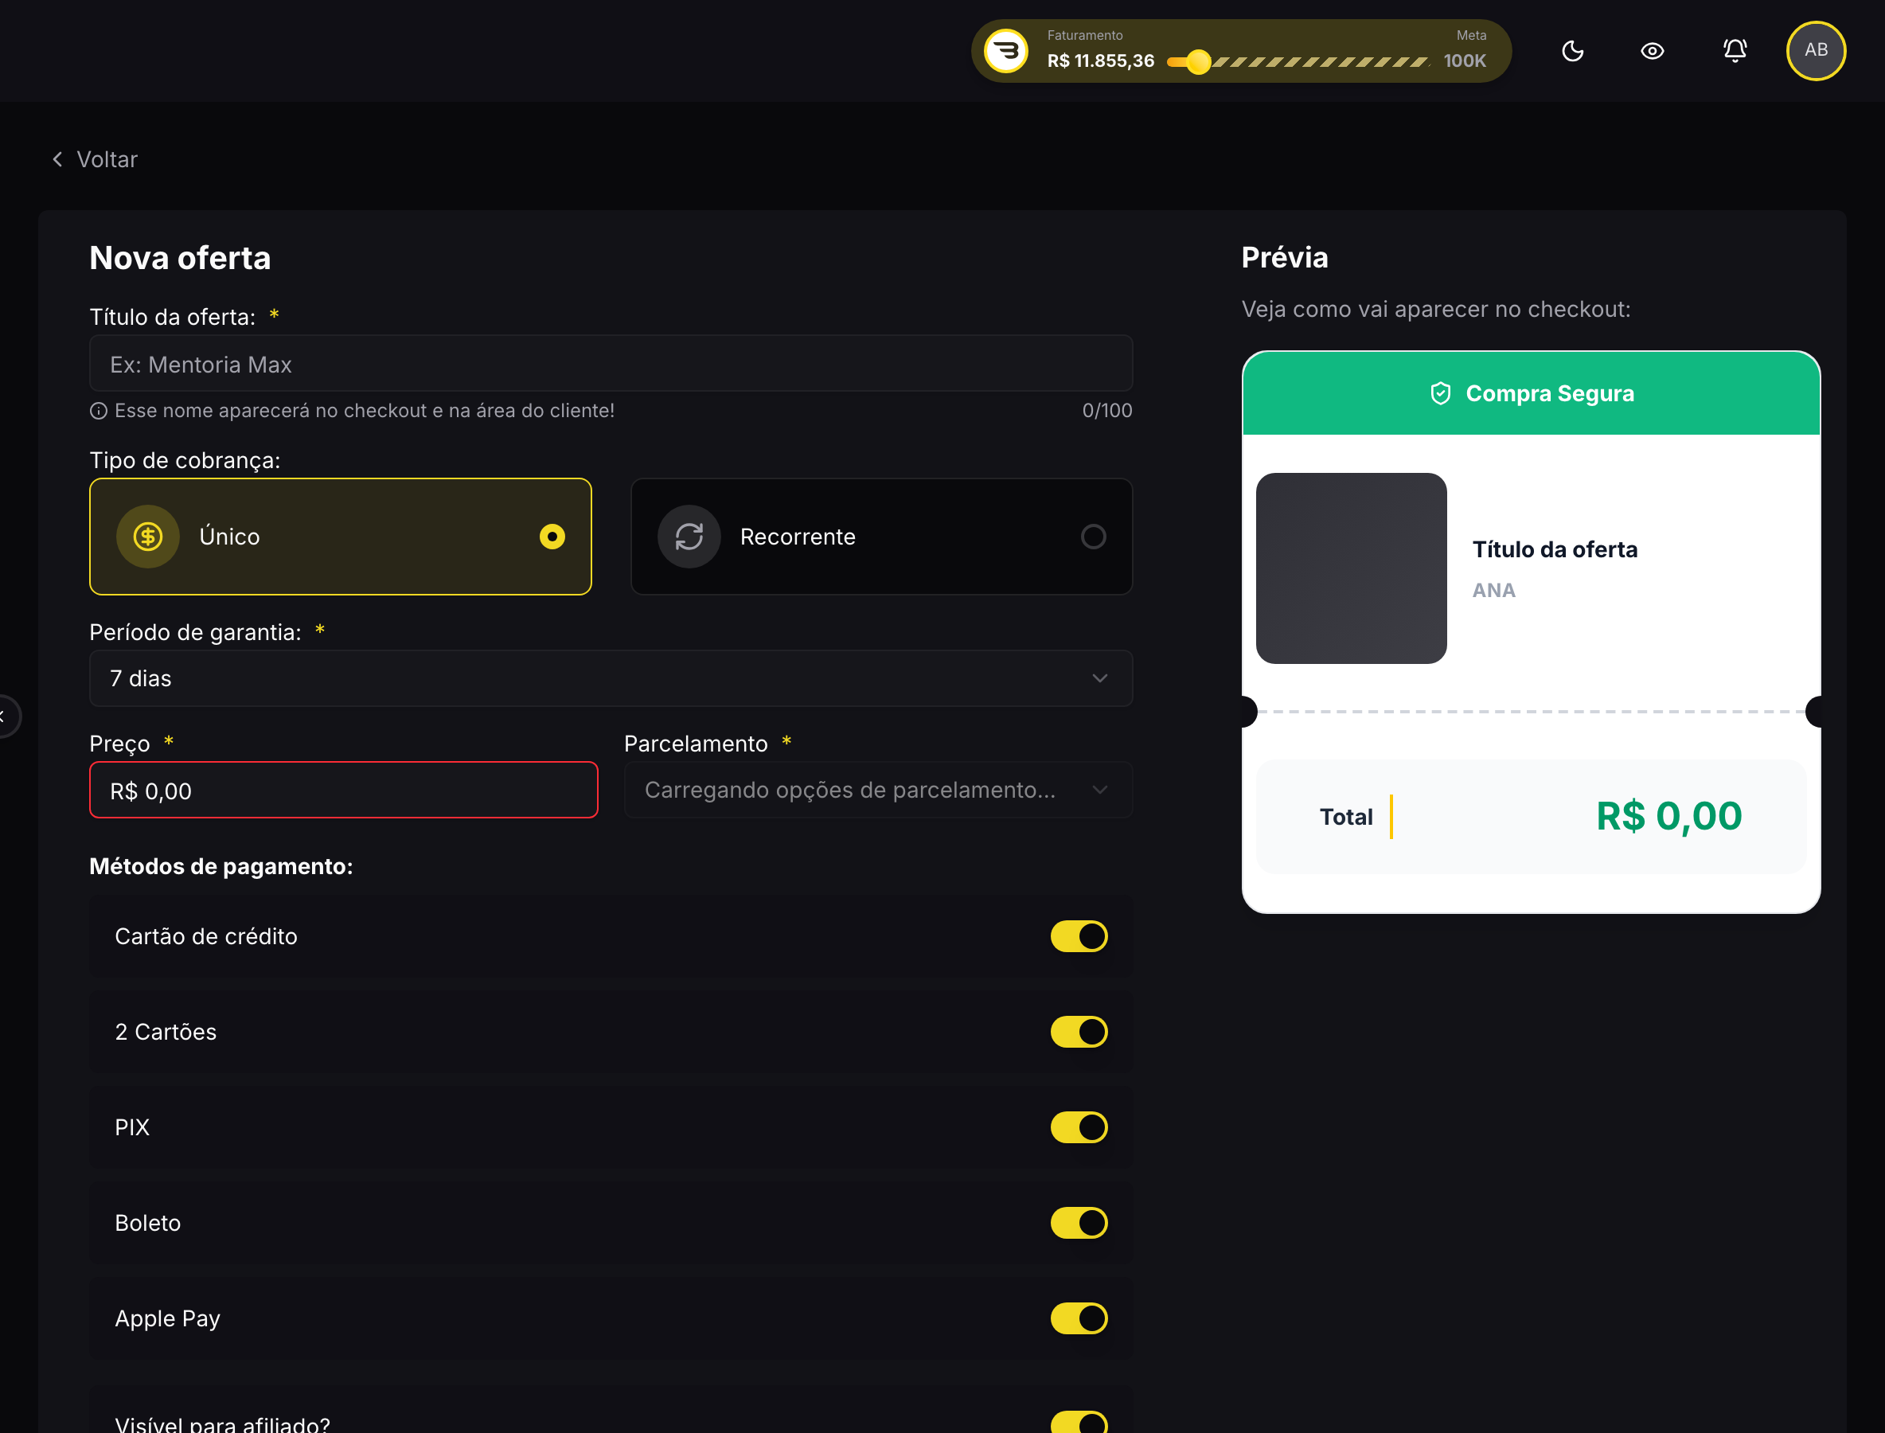Turn off the 2 Cartões switch
The image size is (1885, 1433).
point(1078,1032)
